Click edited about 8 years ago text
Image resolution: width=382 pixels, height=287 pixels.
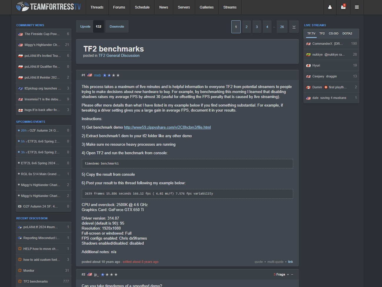(141, 262)
